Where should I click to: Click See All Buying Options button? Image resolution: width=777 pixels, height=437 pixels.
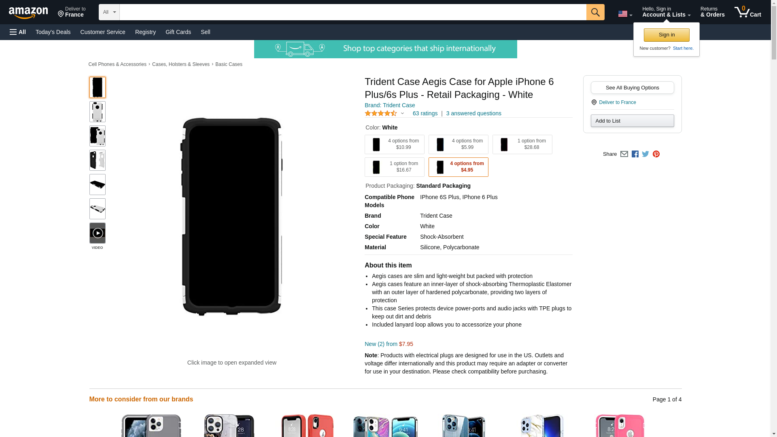[x=632, y=87]
